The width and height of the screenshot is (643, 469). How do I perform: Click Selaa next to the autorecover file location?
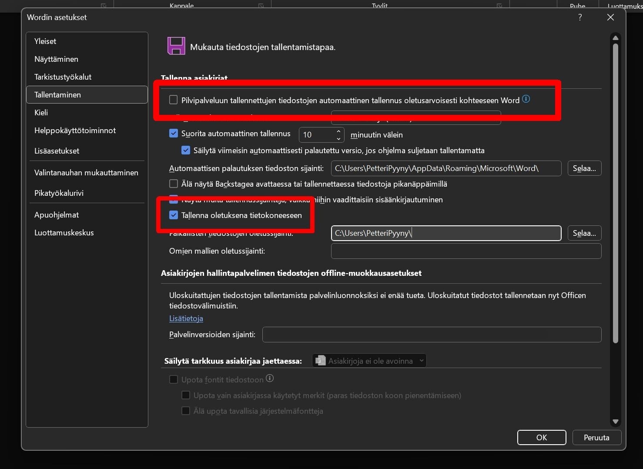pos(584,168)
